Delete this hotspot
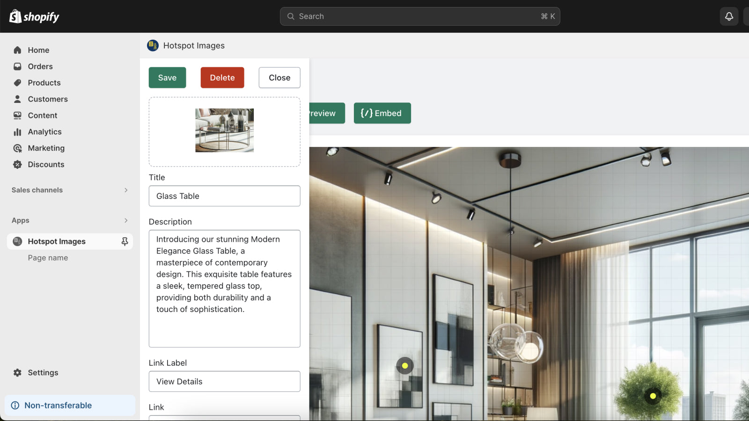 click(222, 78)
